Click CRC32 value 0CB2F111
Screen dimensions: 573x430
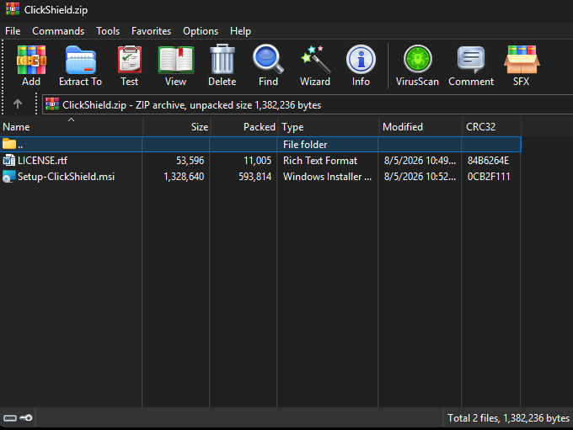(x=489, y=177)
